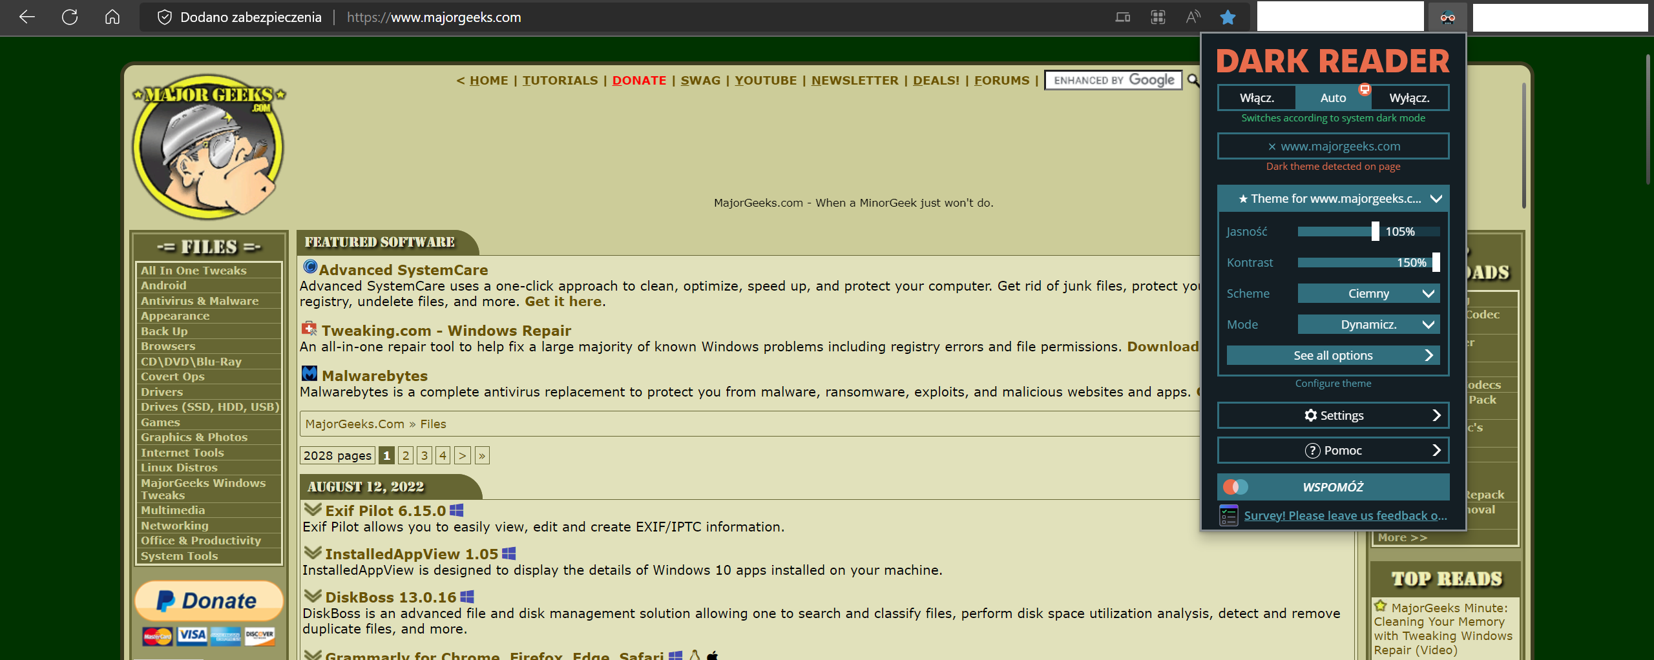Enable Dark Reader with the Włącz. button

tap(1256, 98)
